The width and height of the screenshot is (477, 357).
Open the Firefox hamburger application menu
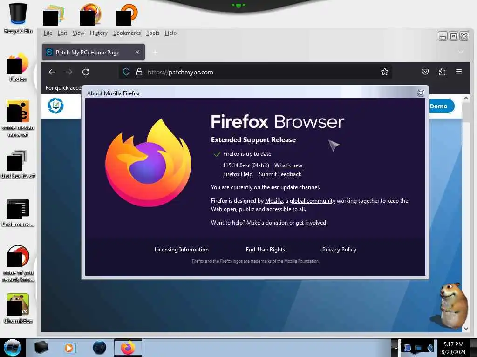[459, 72]
